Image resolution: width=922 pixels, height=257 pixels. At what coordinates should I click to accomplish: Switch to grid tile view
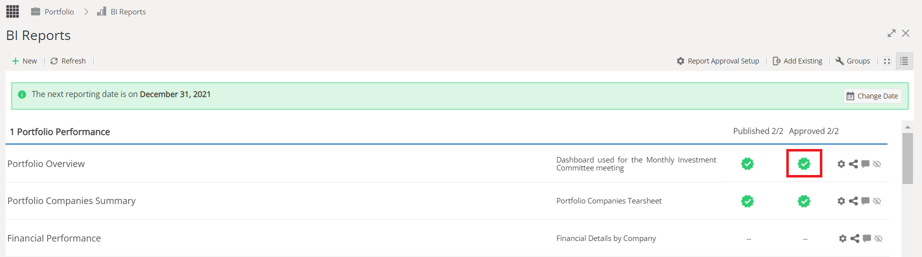tap(887, 61)
